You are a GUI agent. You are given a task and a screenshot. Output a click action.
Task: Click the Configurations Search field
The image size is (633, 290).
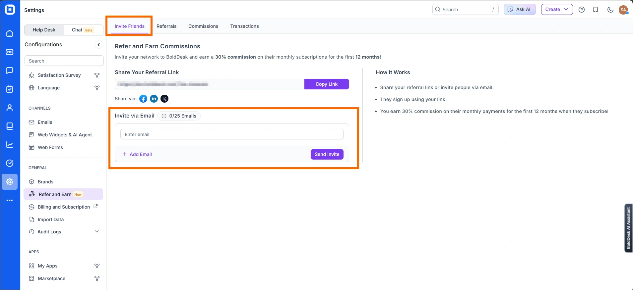pyautogui.click(x=64, y=61)
